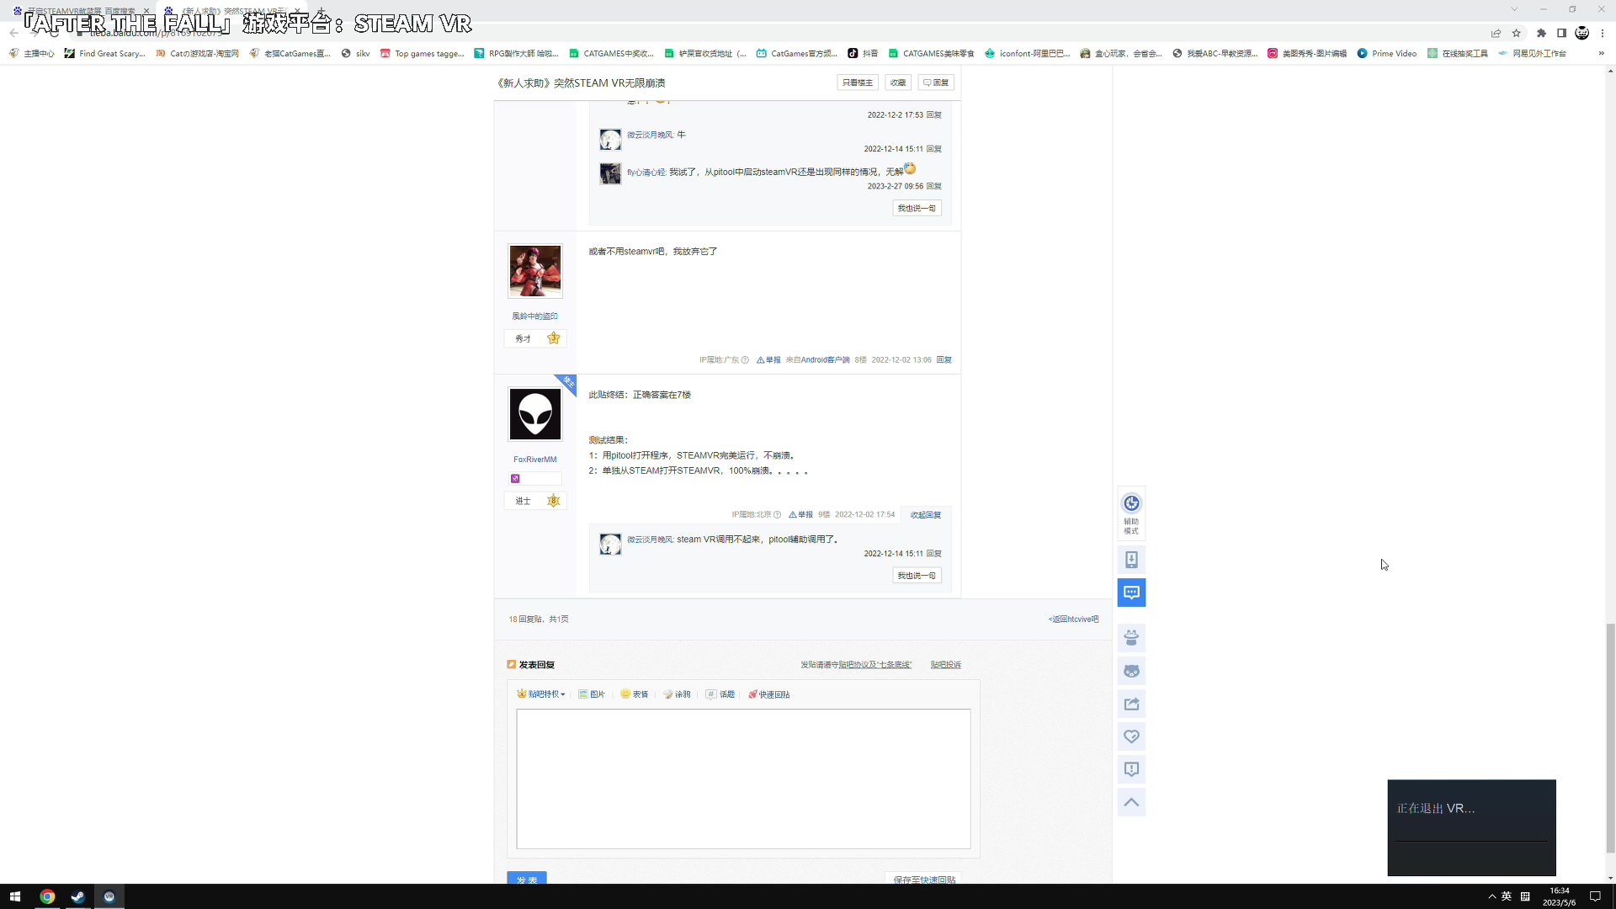Click the heart icon in the right sidebar
Viewport: 1616px width, 909px height.
pyautogui.click(x=1131, y=736)
